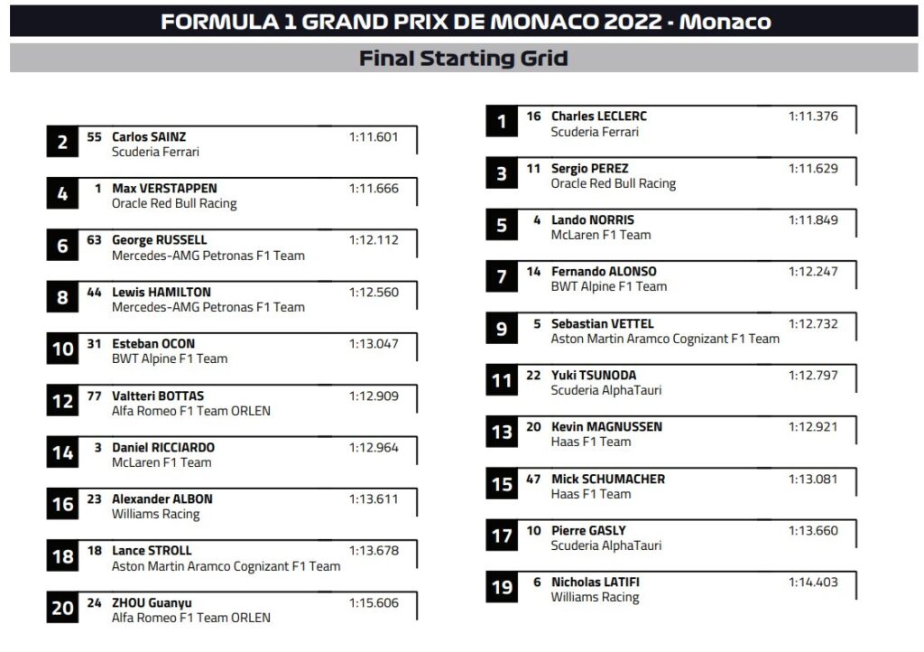Click the position 16 grid box
Image resolution: width=924 pixels, height=652 pixels.
point(62,505)
